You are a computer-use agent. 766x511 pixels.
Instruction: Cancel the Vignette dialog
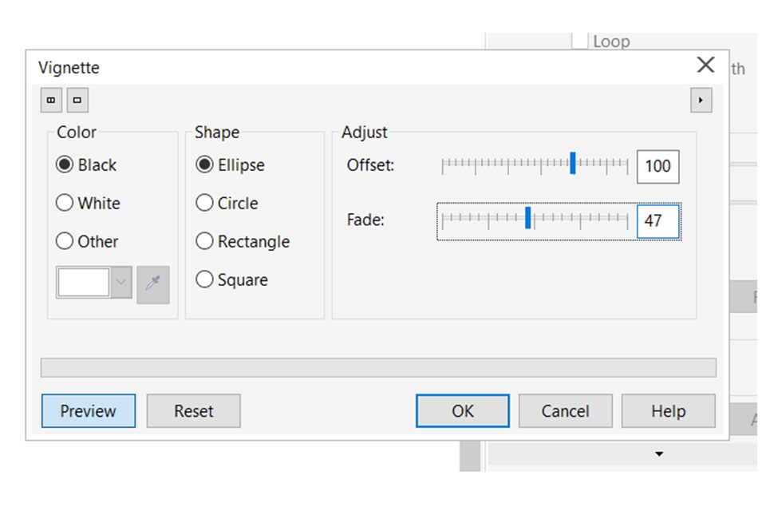pyautogui.click(x=565, y=411)
